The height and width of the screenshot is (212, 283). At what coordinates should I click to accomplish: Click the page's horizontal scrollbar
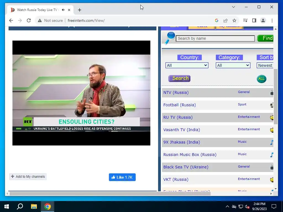110,194
